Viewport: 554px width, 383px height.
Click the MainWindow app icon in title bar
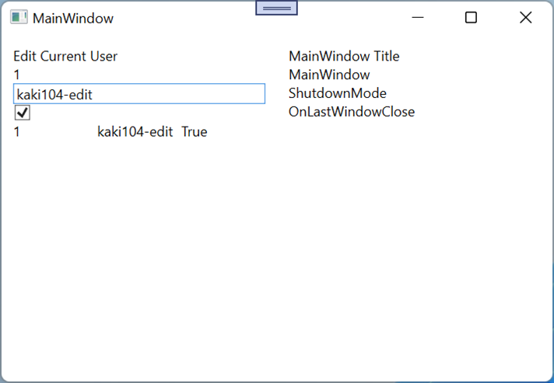tap(19, 17)
